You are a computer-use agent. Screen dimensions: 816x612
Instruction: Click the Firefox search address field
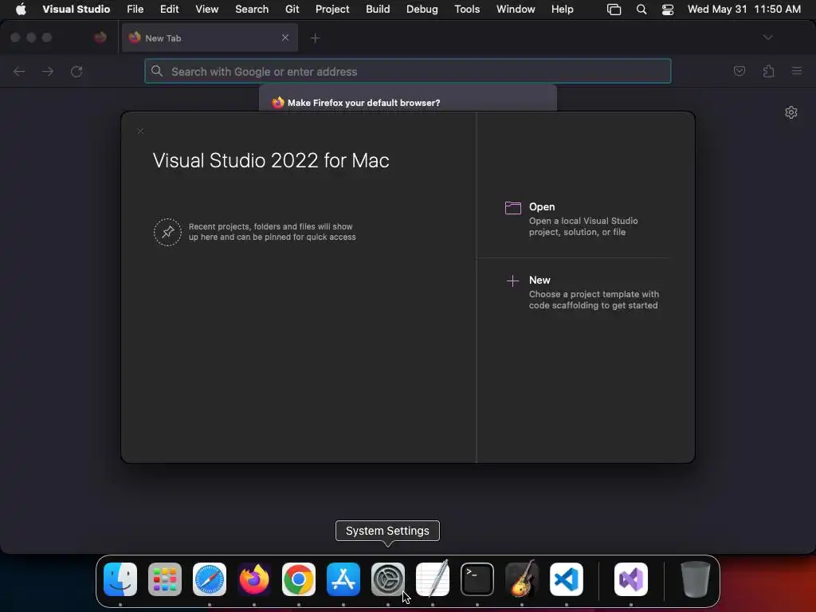tap(408, 71)
